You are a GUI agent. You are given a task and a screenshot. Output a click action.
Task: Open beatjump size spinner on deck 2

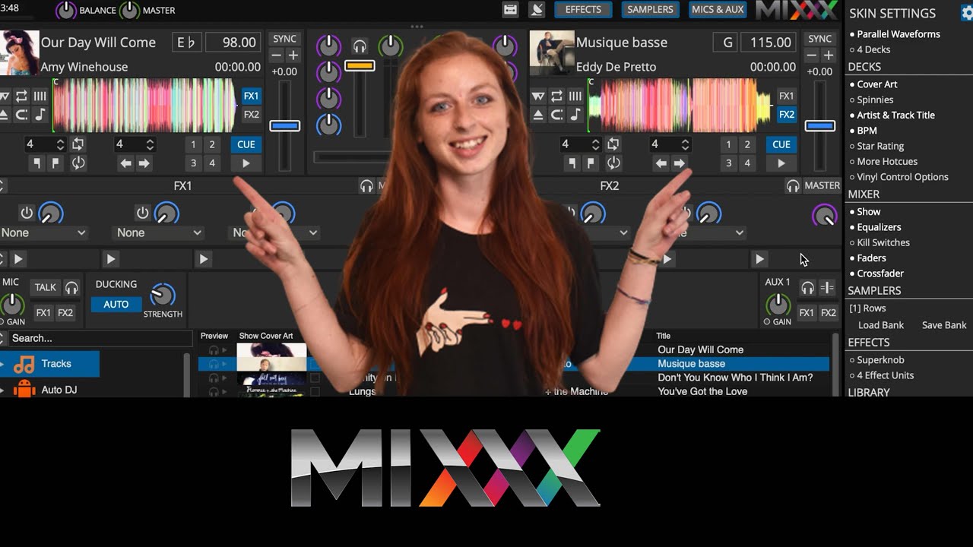point(670,144)
